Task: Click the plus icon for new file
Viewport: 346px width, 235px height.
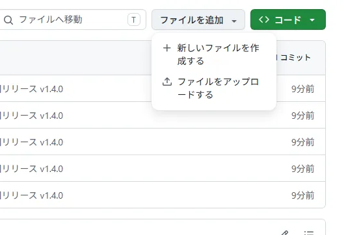Action: [166, 48]
